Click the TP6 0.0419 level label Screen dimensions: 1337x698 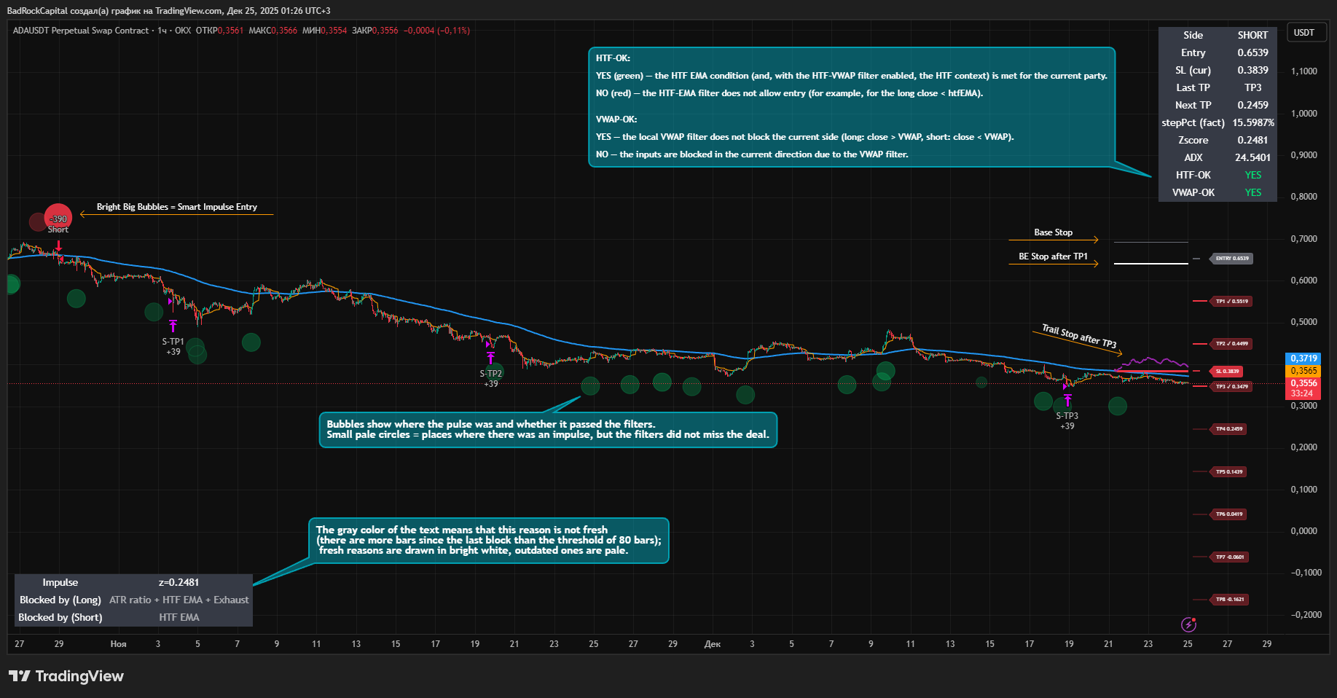1228,514
